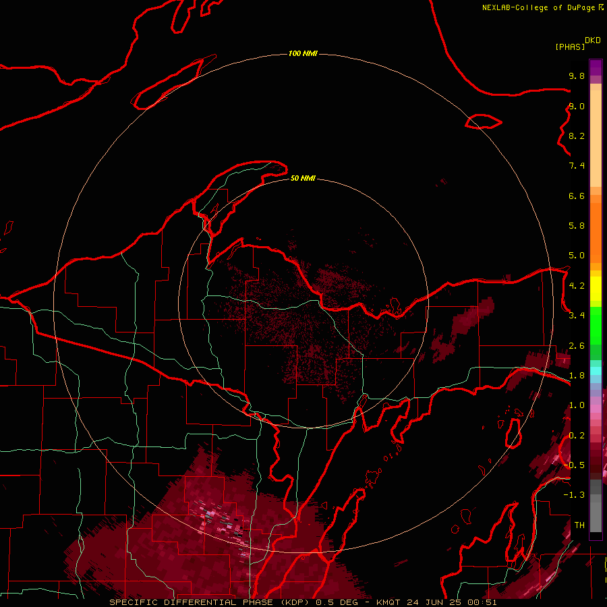Image resolution: width=607 pixels, height=607 pixels.
Task: Click the 9.0 scale value
Action: click(x=577, y=106)
